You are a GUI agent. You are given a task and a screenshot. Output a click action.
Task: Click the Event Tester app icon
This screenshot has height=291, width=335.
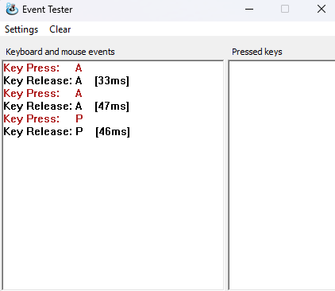click(12, 10)
